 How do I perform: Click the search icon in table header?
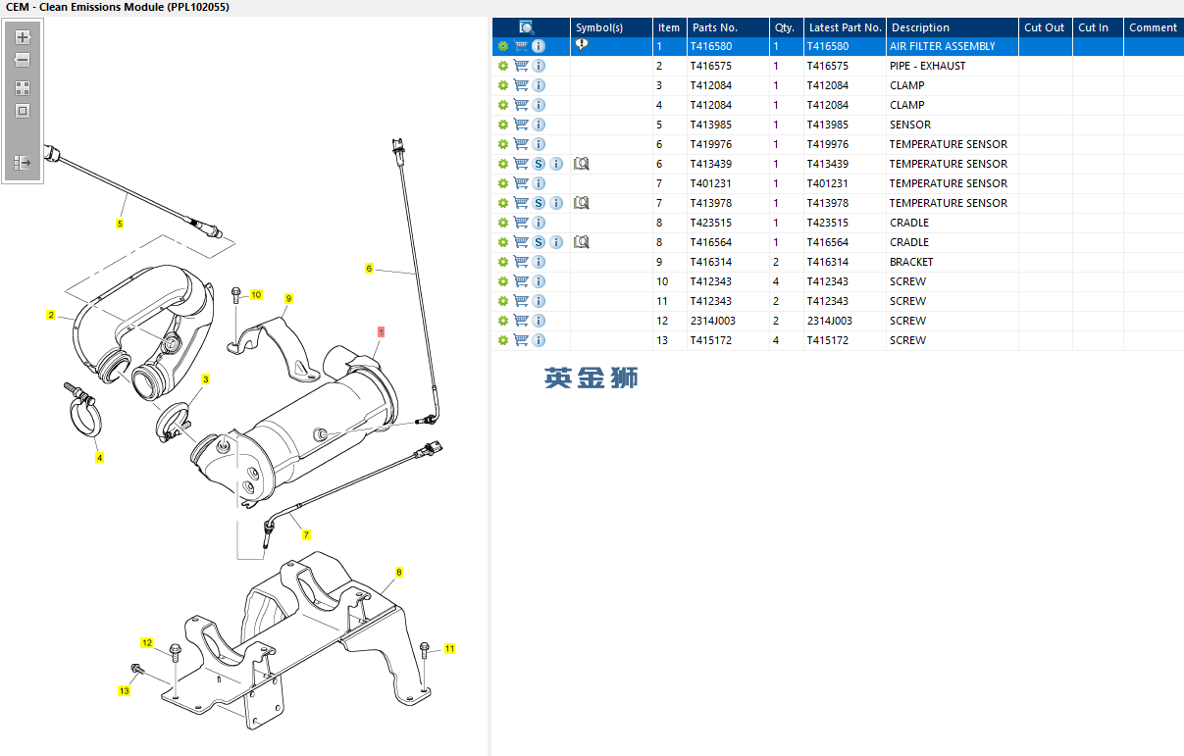(527, 27)
